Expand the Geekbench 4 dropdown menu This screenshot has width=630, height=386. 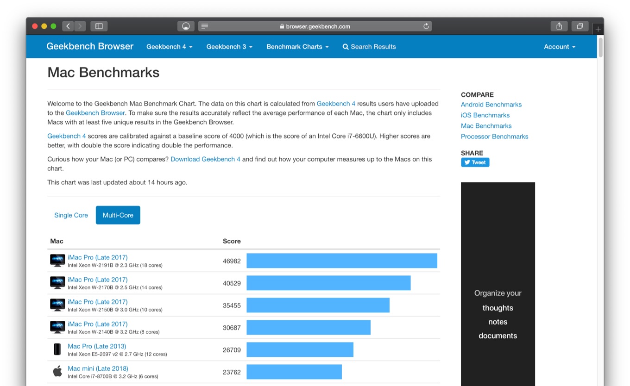[x=169, y=47]
